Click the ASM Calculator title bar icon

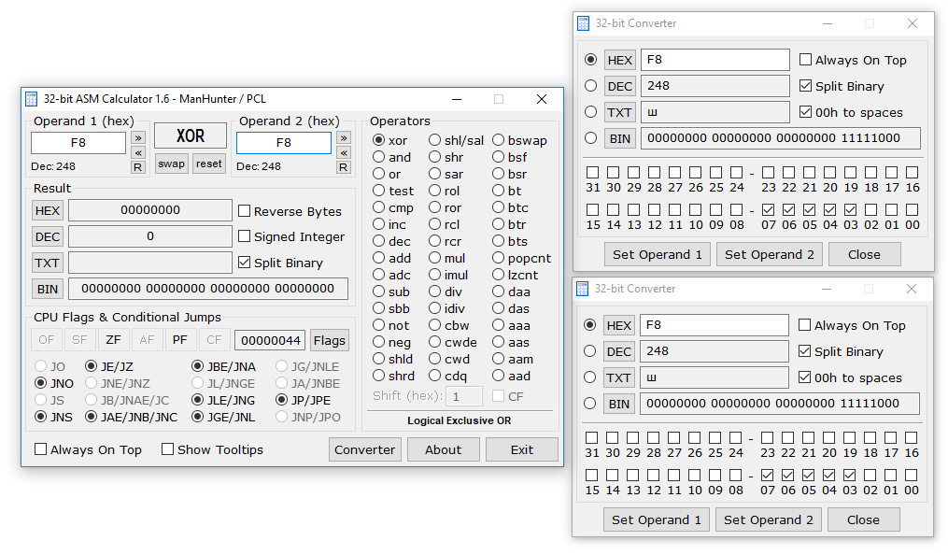pos(32,99)
